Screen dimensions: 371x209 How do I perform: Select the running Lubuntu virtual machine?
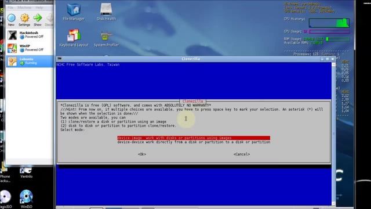pos(30,61)
